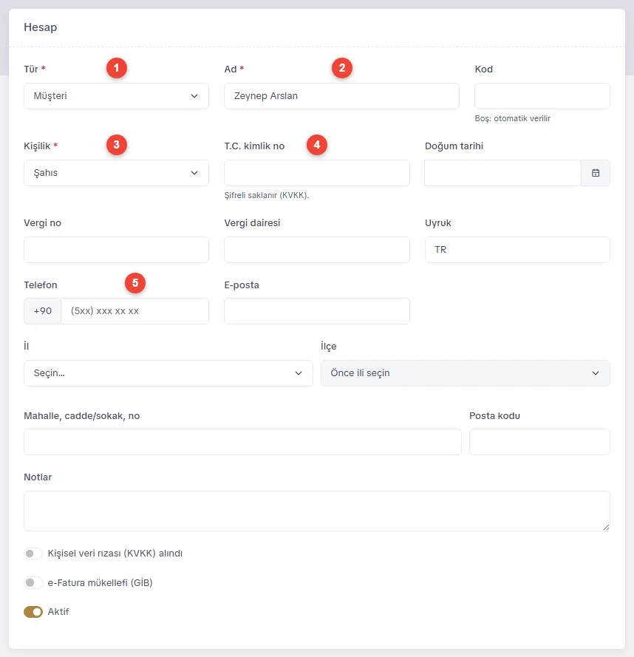
Task: Click the 'Telefon' field label
Action: coord(40,285)
